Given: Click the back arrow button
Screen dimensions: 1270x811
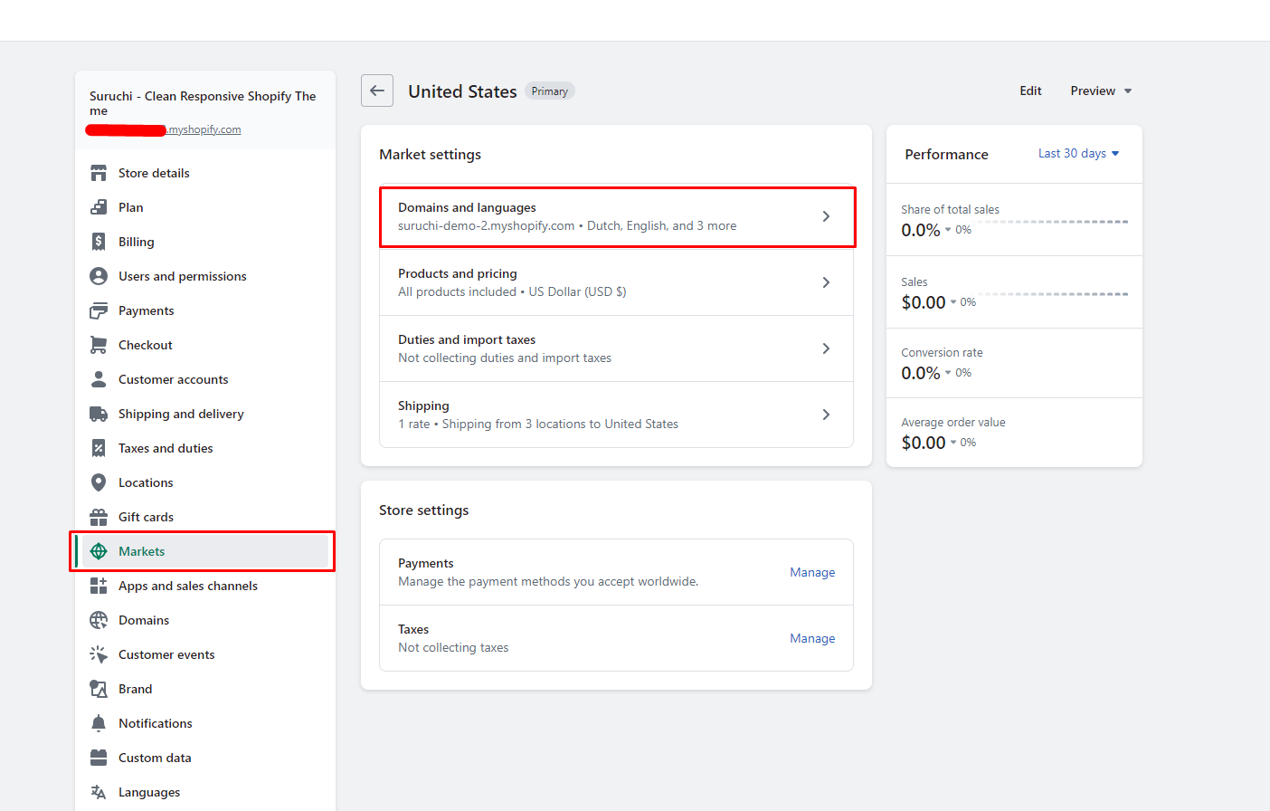Looking at the screenshot, I should [377, 91].
